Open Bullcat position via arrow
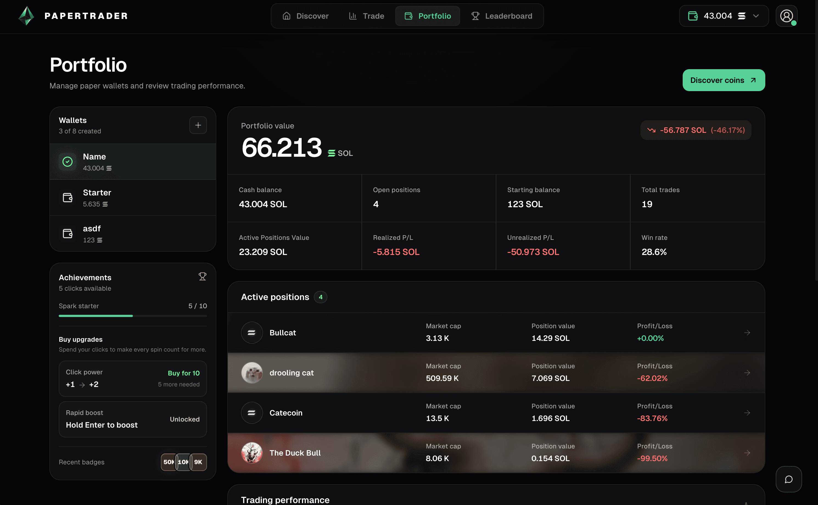818x505 pixels. 747,333
